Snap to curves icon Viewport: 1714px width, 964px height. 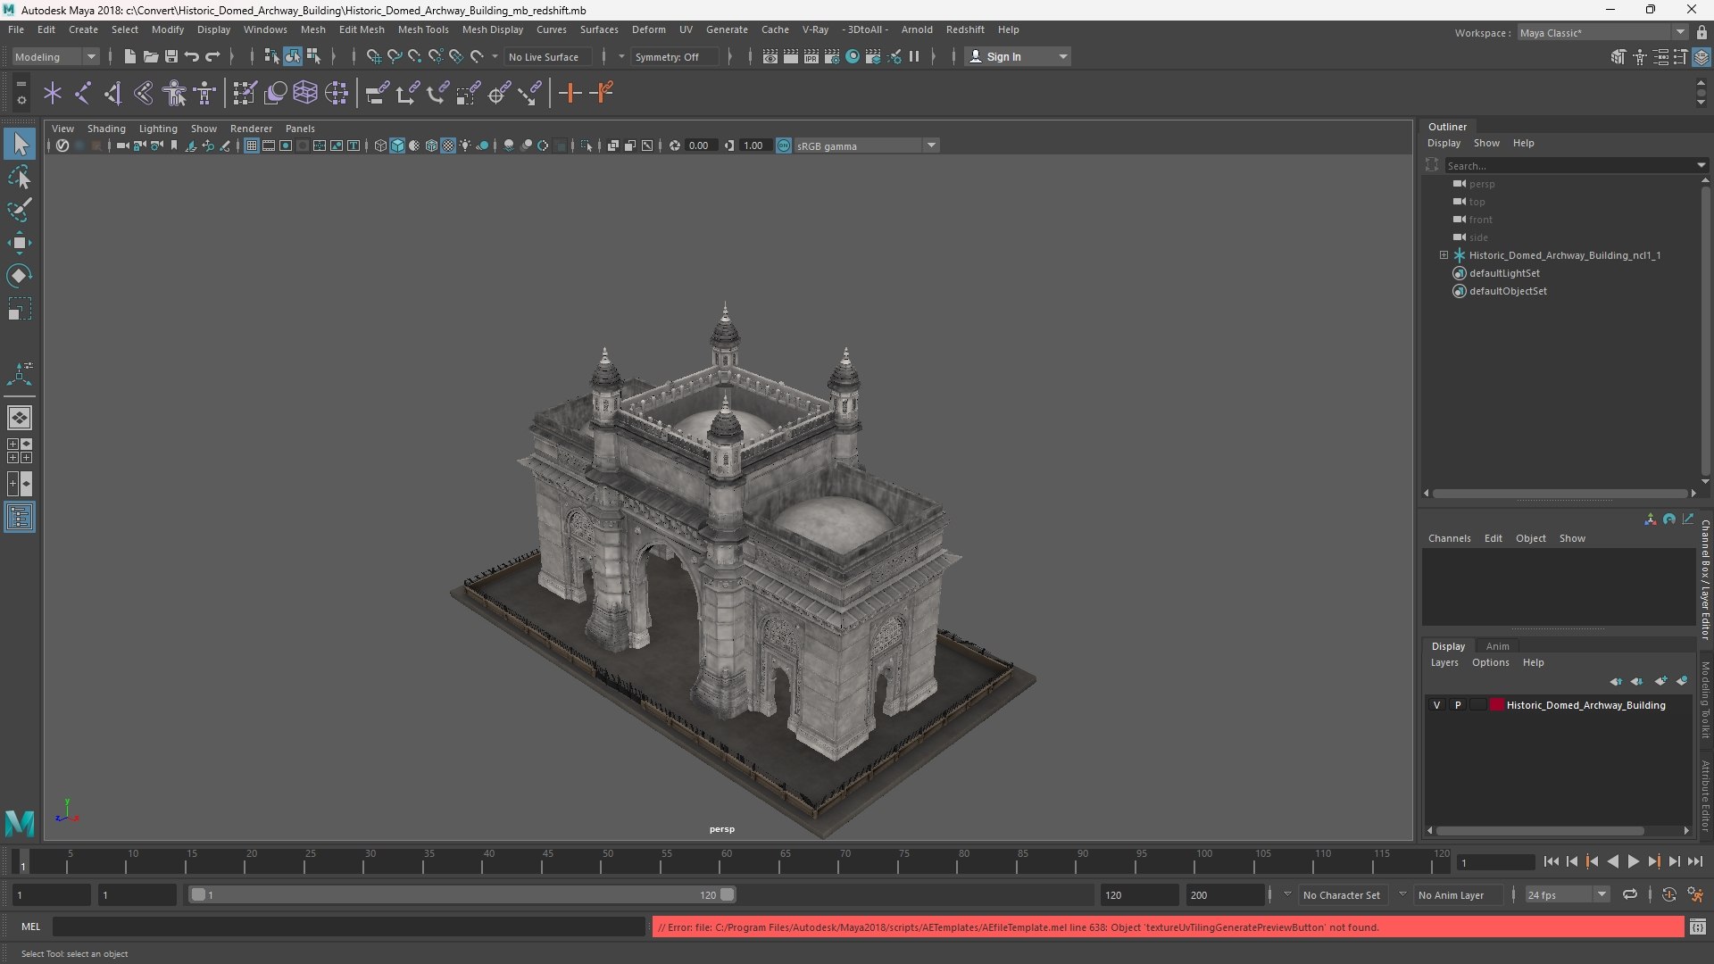(394, 56)
